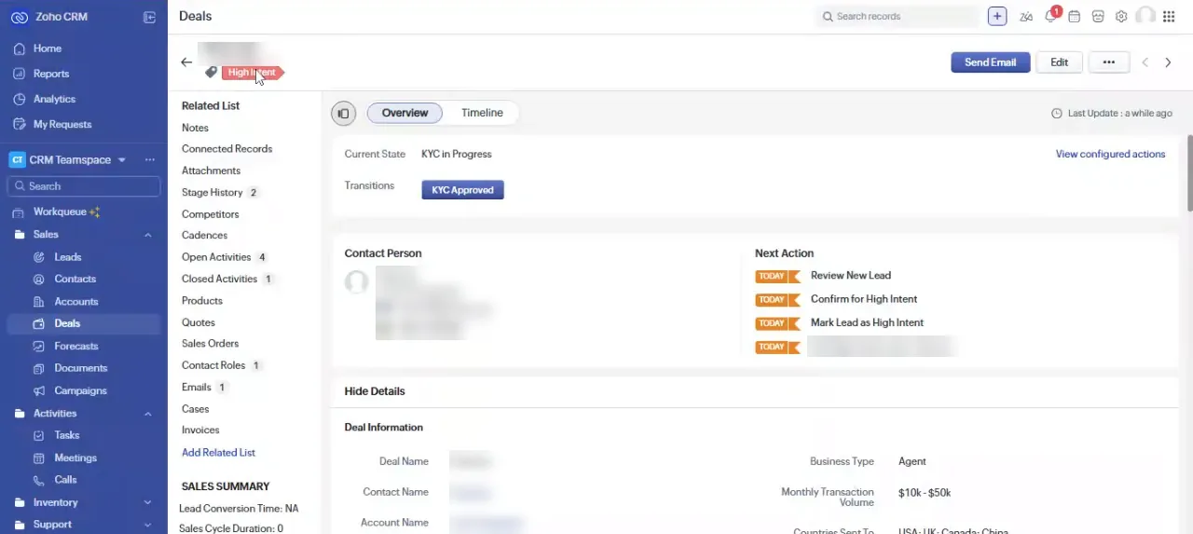Screen dimensions: 1193x534
Task: Click Add Related List link
Action: click(218, 453)
